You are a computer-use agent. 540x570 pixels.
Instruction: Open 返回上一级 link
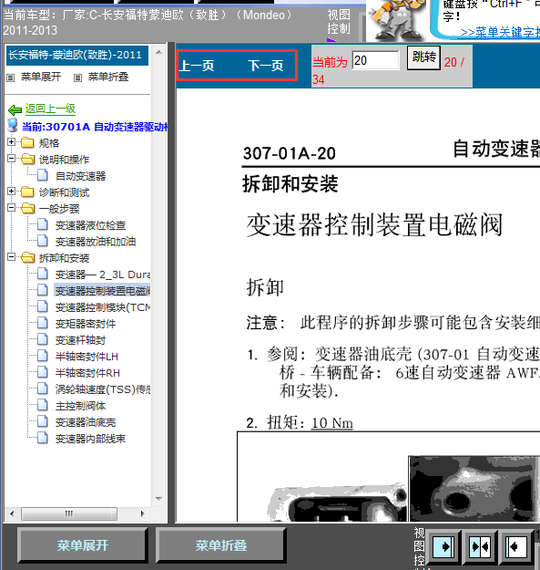click(x=50, y=109)
